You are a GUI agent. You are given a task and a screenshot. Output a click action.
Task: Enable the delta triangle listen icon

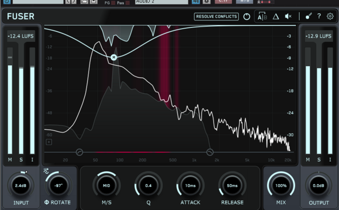tap(275, 16)
